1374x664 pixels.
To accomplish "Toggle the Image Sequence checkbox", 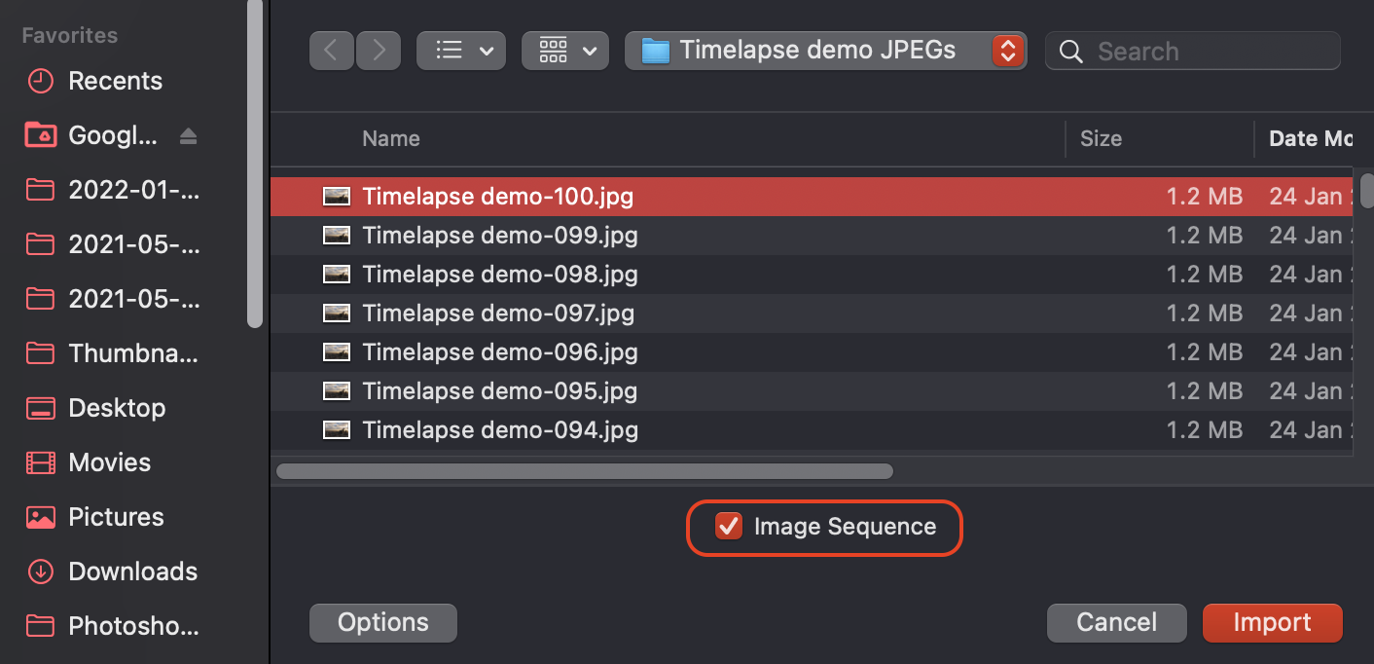I will click(728, 527).
